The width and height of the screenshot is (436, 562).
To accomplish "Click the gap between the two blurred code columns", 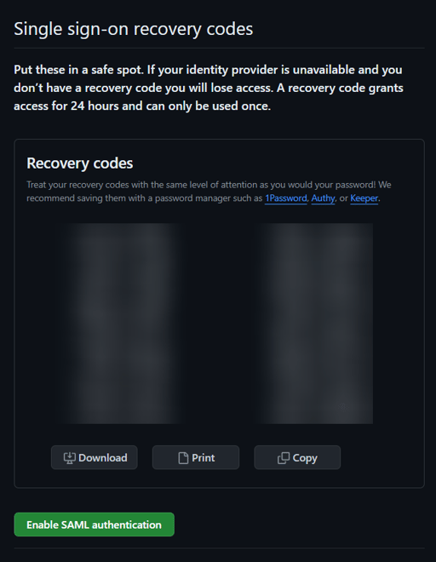I will click(219, 324).
